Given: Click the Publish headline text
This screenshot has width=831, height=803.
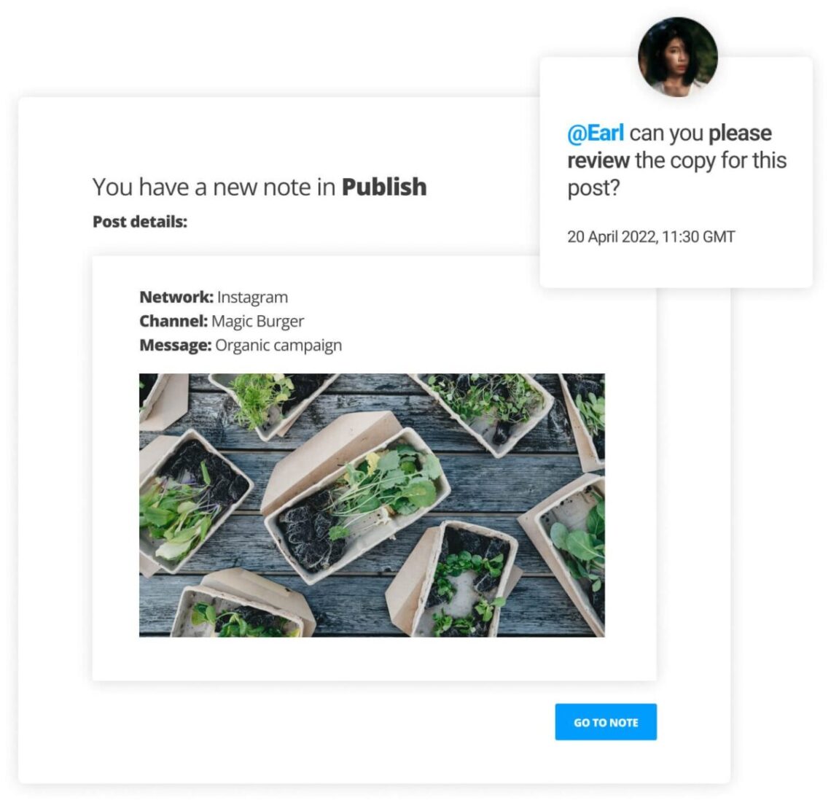Looking at the screenshot, I should point(383,187).
